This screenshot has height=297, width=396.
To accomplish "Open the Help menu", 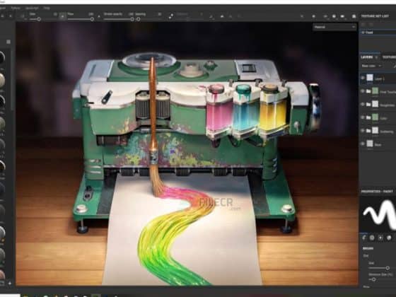I will [47, 8].
